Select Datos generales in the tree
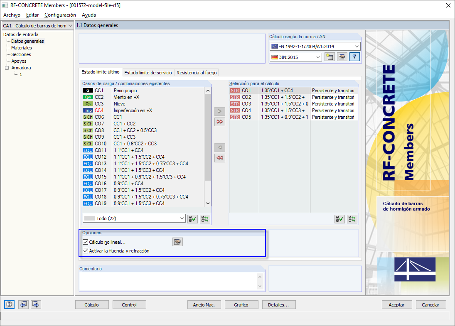The width and height of the screenshot is (455, 326). (x=27, y=41)
